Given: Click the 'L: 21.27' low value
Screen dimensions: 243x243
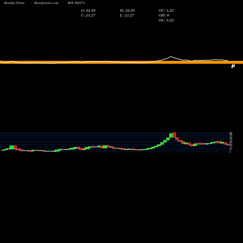Looking at the screenshot, I should click(x=127, y=15).
